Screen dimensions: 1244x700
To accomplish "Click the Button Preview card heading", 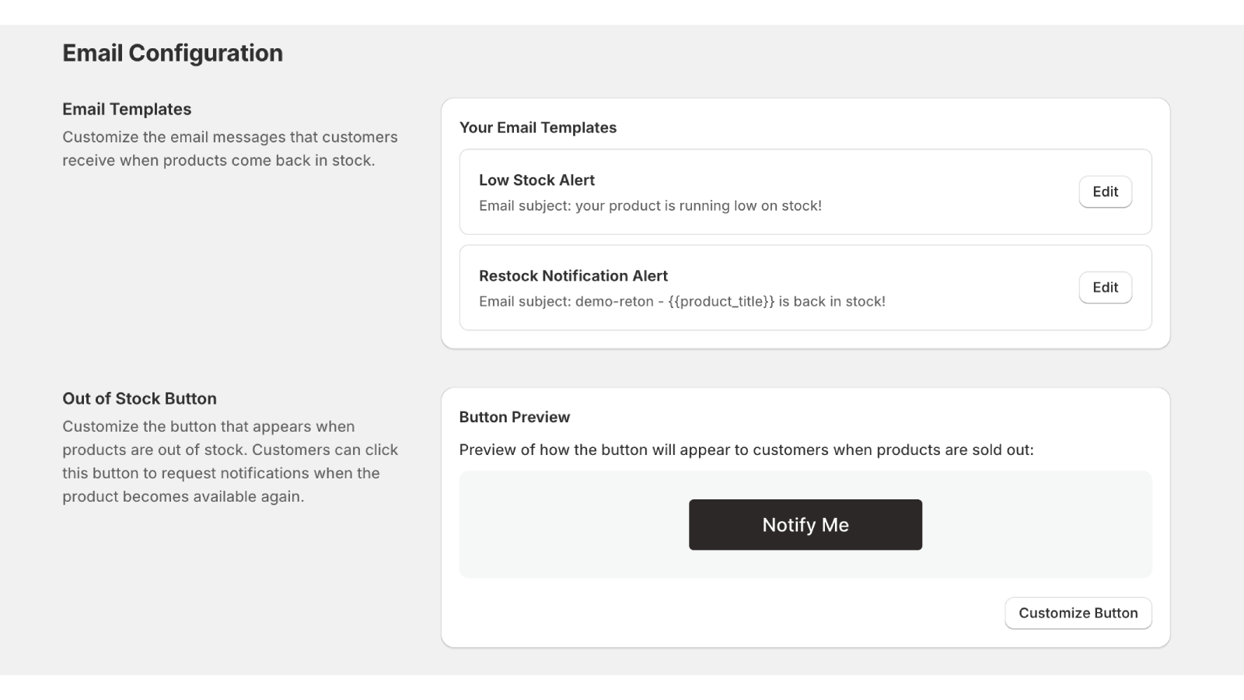I will point(514,417).
